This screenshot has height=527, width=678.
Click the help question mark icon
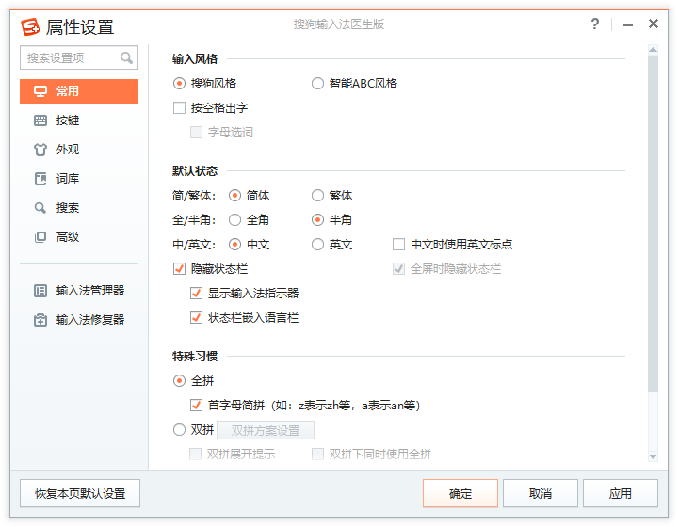595,24
